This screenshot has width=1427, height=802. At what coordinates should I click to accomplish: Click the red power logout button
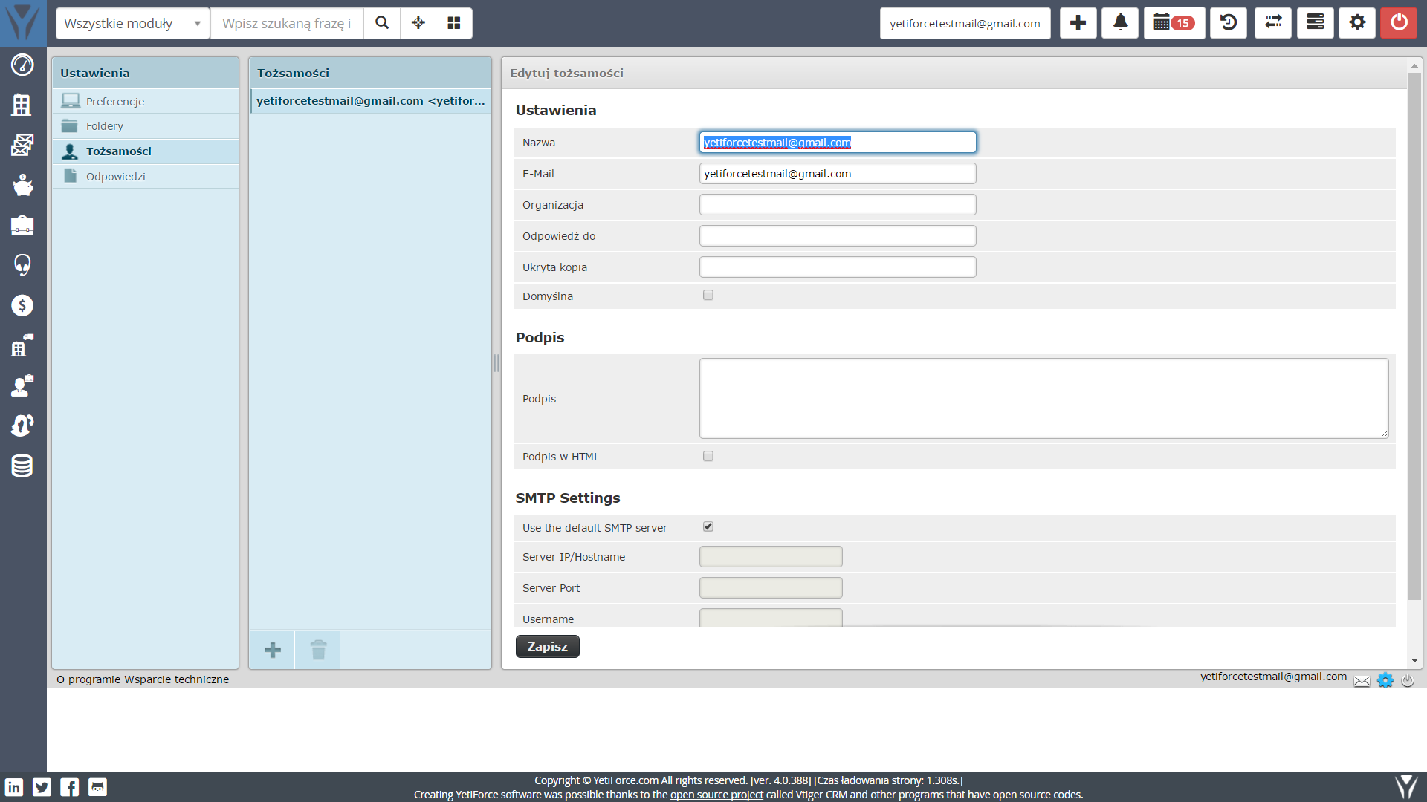point(1399,23)
